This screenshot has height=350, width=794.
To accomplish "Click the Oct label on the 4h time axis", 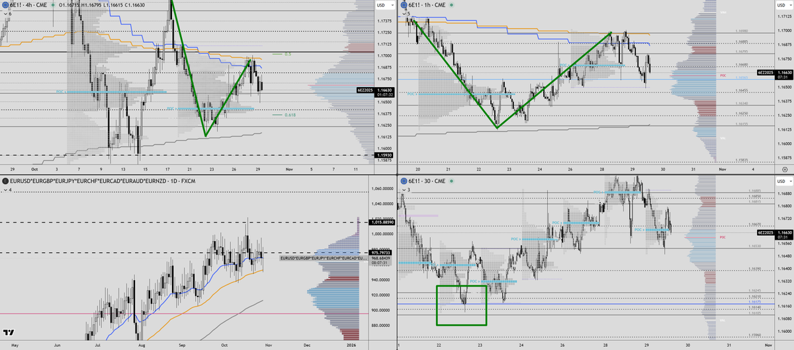I will pos(34,170).
